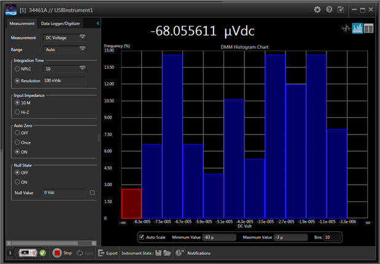Screen dimensions: 380x264
Task: Click the load instrument state folder icon
Action: [167, 253]
